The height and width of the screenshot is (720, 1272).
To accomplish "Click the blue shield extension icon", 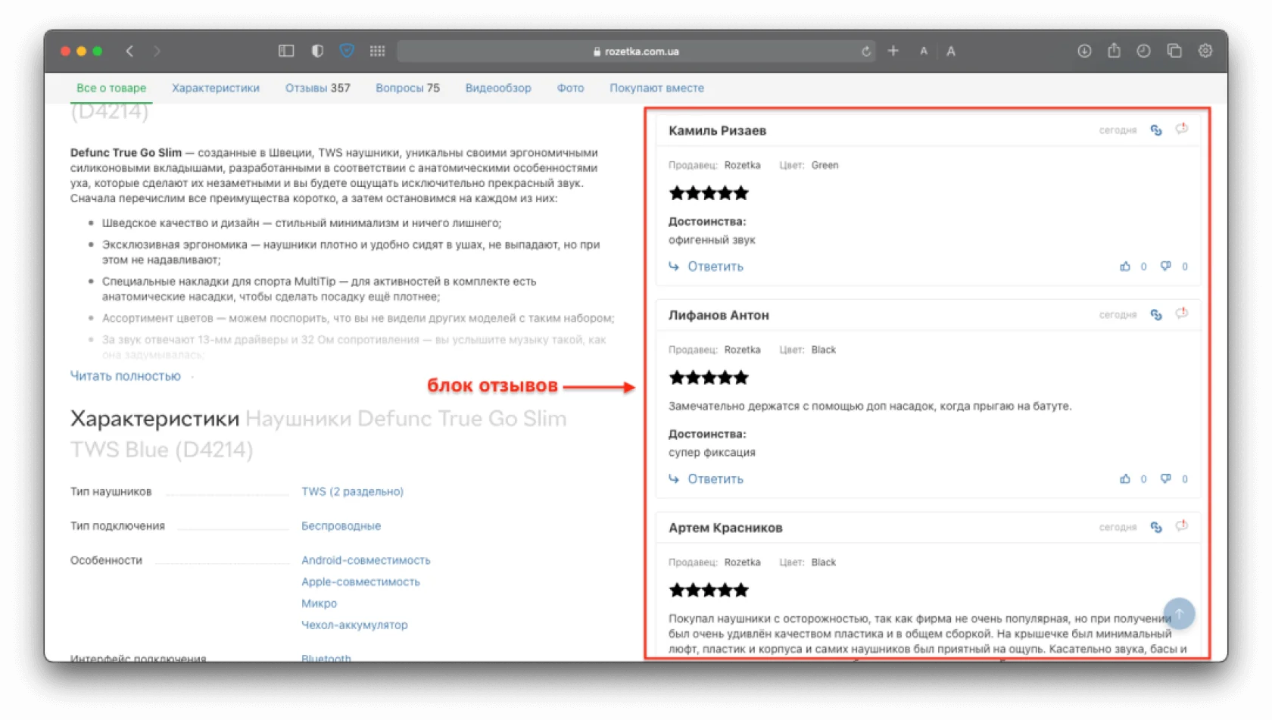I will 347,51.
